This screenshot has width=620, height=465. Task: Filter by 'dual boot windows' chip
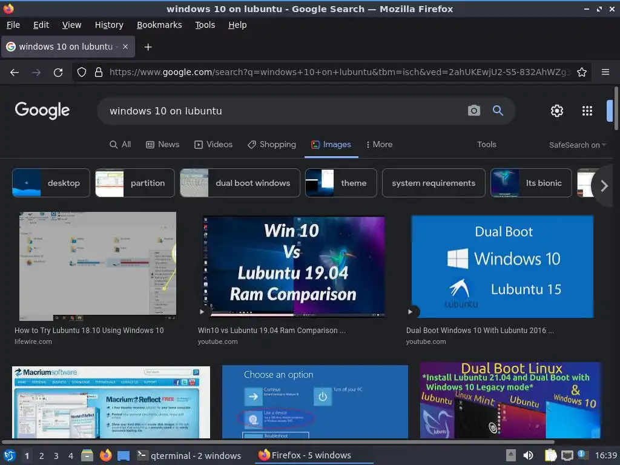(x=240, y=183)
